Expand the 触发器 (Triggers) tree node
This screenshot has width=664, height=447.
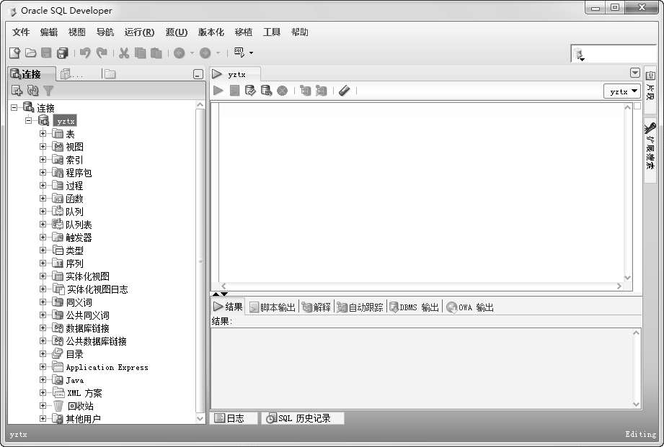tap(43, 238)
